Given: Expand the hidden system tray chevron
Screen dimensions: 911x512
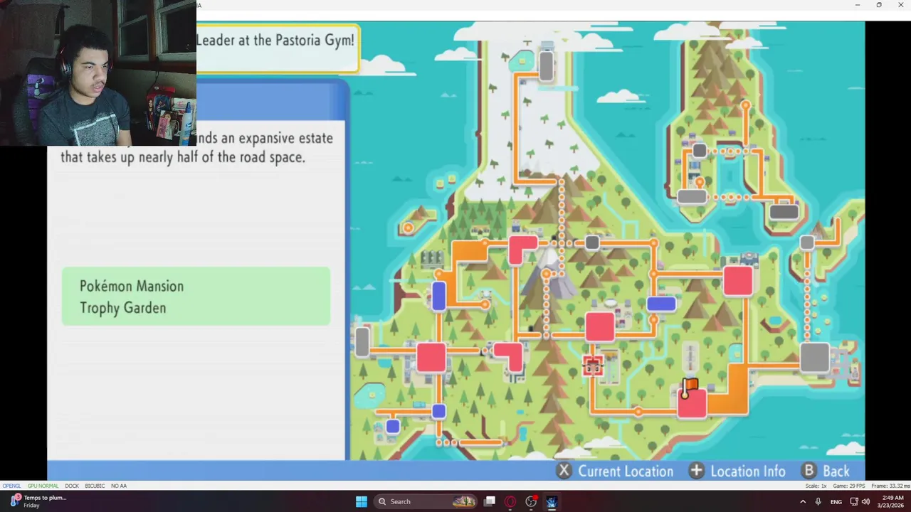Looking at the screenshot, I should pyautogui.click(x=803, y=501).
